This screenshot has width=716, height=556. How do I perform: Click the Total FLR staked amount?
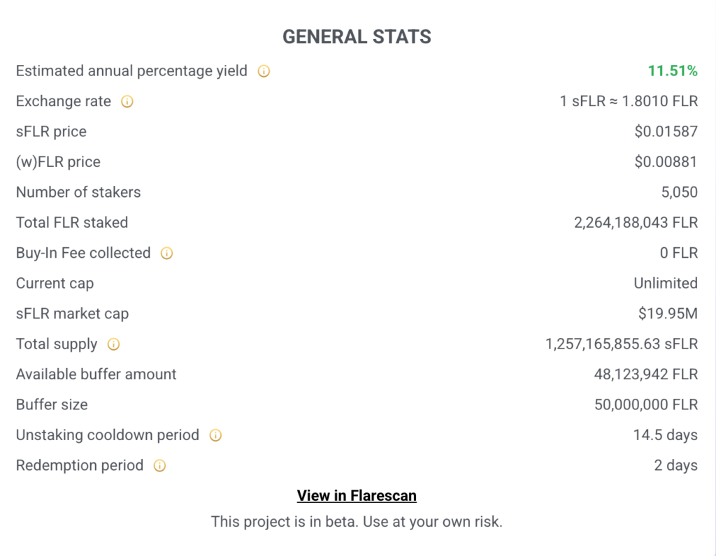[x=636, y=223]
